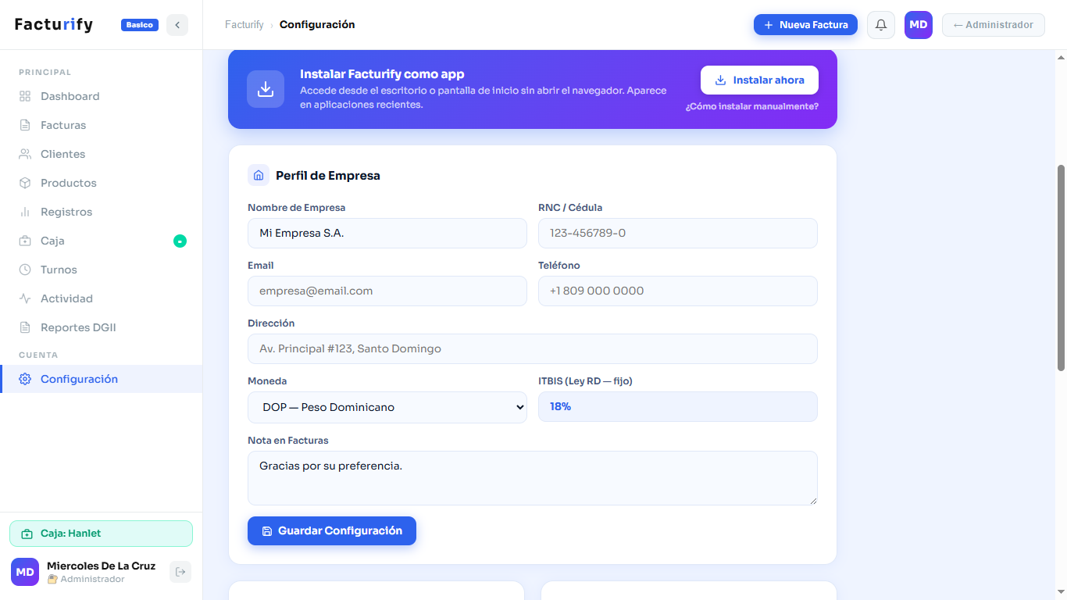Click the Caja briefcase icon in menu
This screenshot has width=1067, height=600.
pyautogui.click(x=25, y=241)
